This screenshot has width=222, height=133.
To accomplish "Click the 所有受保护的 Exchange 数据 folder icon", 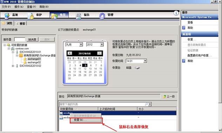I will pos(21,55).
